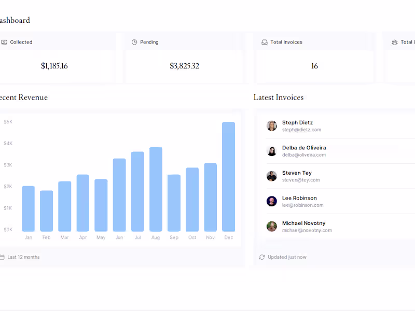Click the March revenue bar
The height and width of the screenshot is (311, 415).
[x=64, y=206]
